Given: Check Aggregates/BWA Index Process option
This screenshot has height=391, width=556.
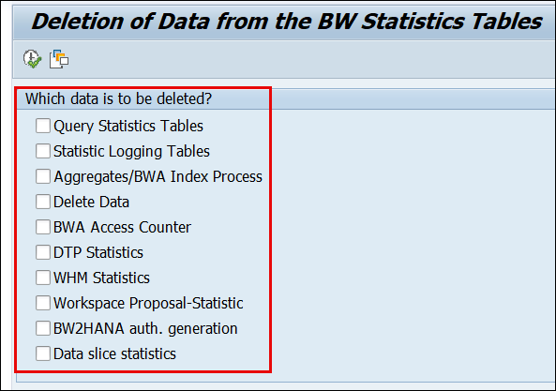Looking at the screenshot, I should pos(43,176).
